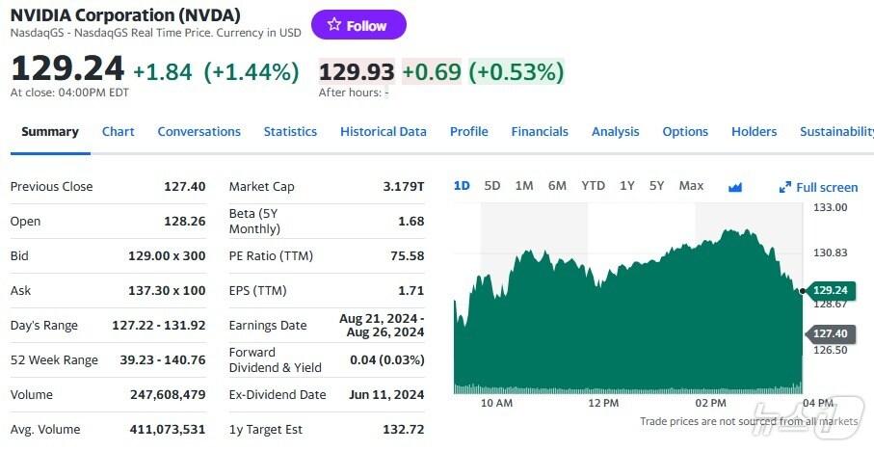Click the 127.40 previous close marker
The height and width of the screenshot is (451, 874).
pos(830,333)
